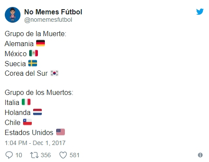Click the Germany flag emoji

tap(40, 43)
